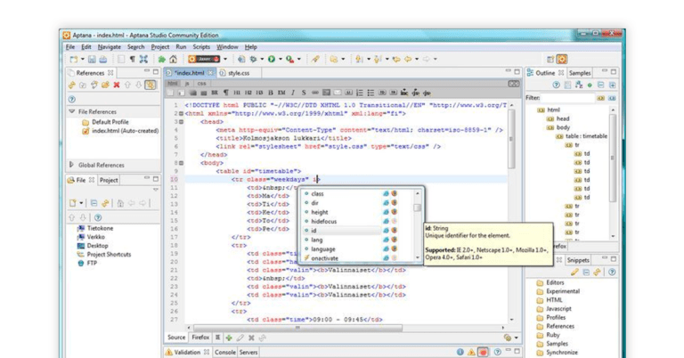
Task: Apply italic I from editor toolbar
Action: click(293, 93)
